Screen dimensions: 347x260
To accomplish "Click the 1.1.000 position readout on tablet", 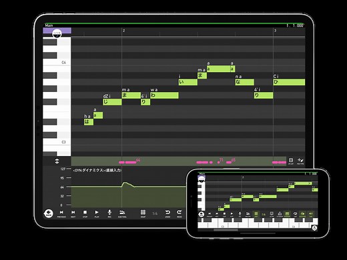I will coord(295,25).
